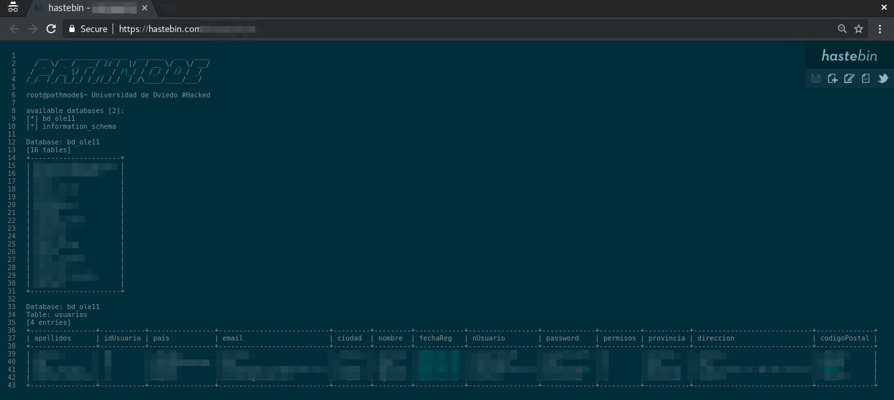Create a new hastebin document

[832, 78]
